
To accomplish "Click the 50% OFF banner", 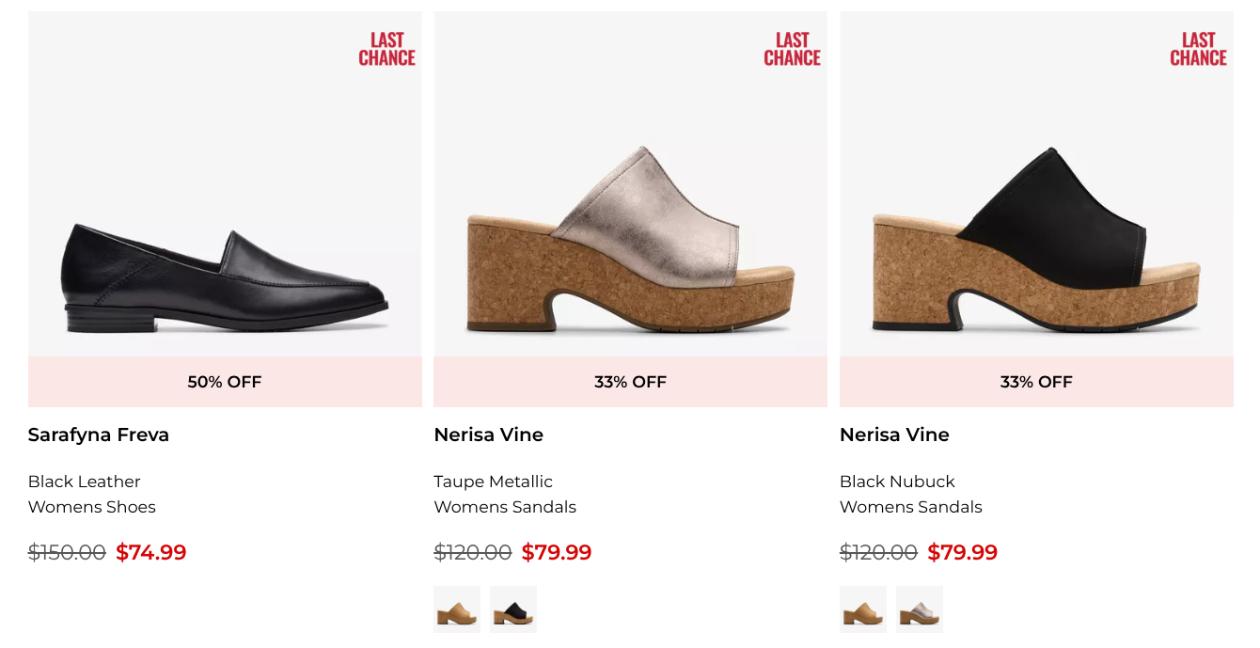I will coord(225,382).
